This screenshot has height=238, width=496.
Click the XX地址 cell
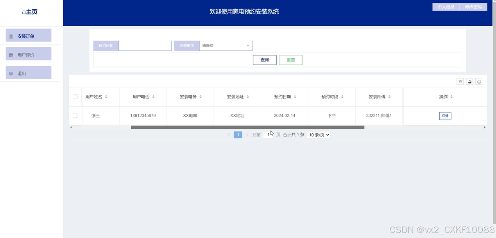coord(237,116)
